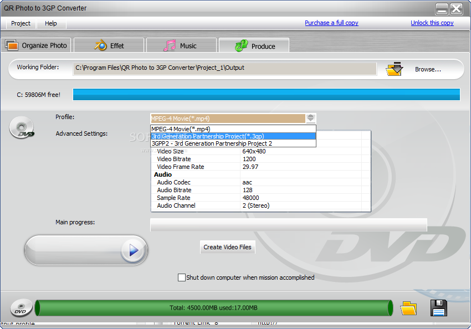The height and width of the screenshot is (329, 471).
Task: Close the QR Photo to 3GP Converter window
Action: 457,9
